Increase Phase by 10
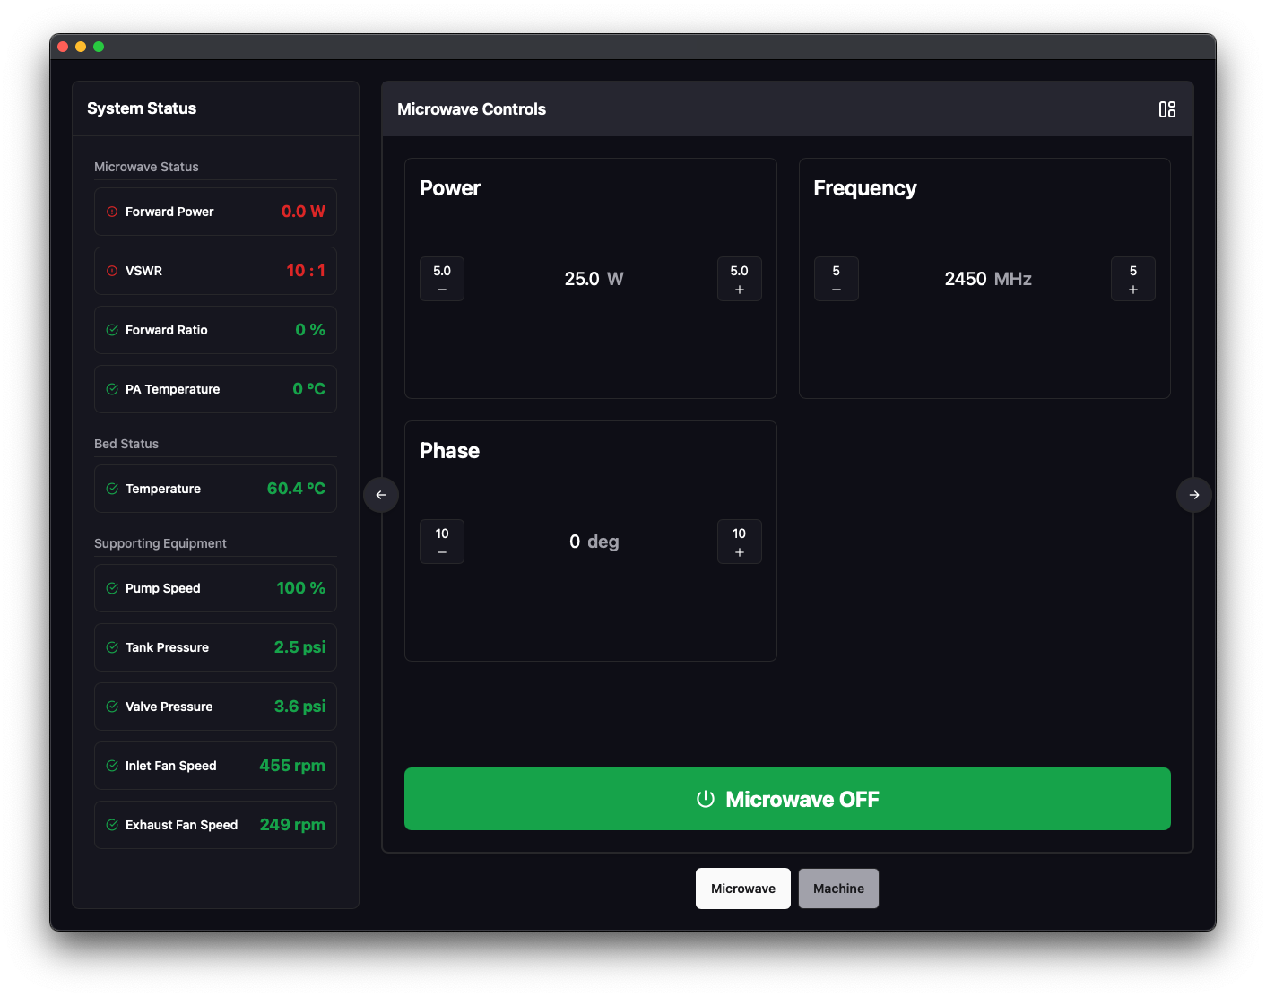Viewport: 1266px width, 997px height. tap(740, 542)
